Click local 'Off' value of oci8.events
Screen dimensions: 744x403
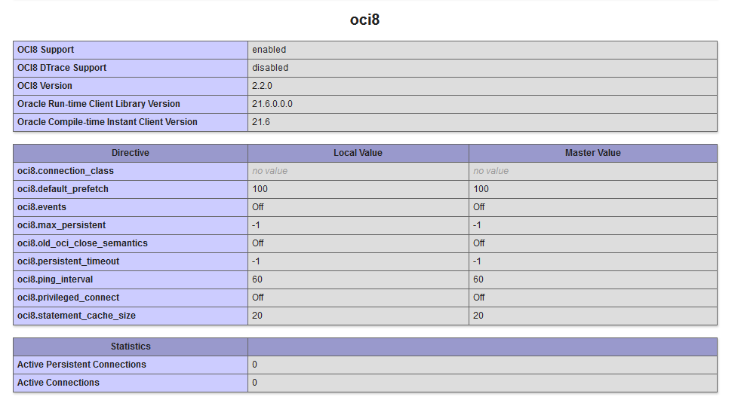(x=257, y=207)
